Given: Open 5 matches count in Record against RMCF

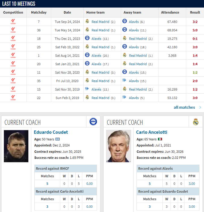Looking at the screenshot, I should 47,184.
